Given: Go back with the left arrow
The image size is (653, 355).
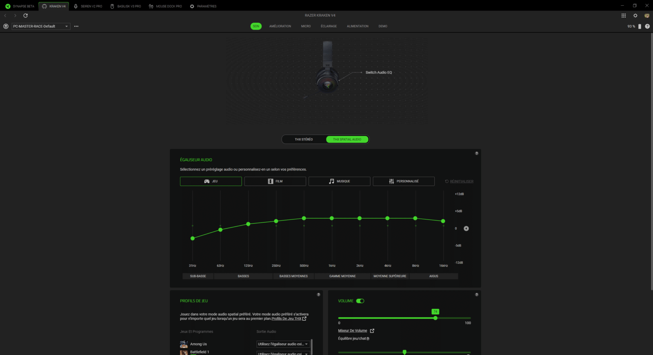Looking at the screenshot, I should click(x=5, y=16).
